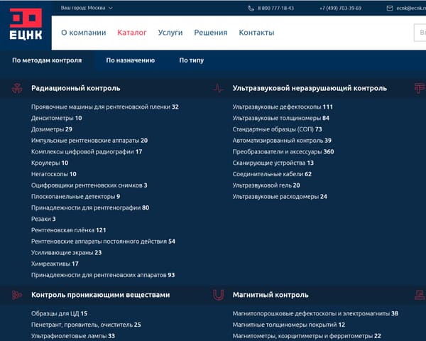426x341 pixels.
Task: Open Магнитный контроль heading
Action: click(271, 295)
